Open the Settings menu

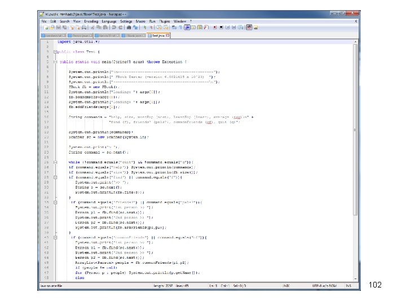(126, 21)
